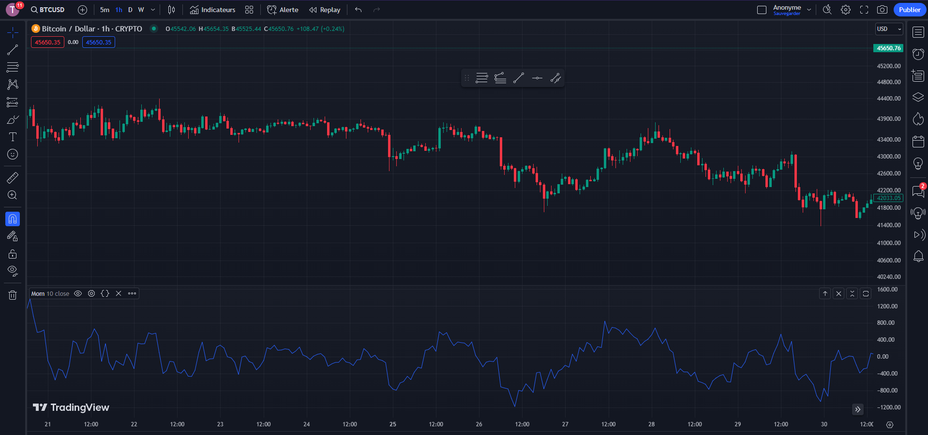Open the chart settings gear
The width and height of the screenshot is (928, 435).
coord(845,9)
